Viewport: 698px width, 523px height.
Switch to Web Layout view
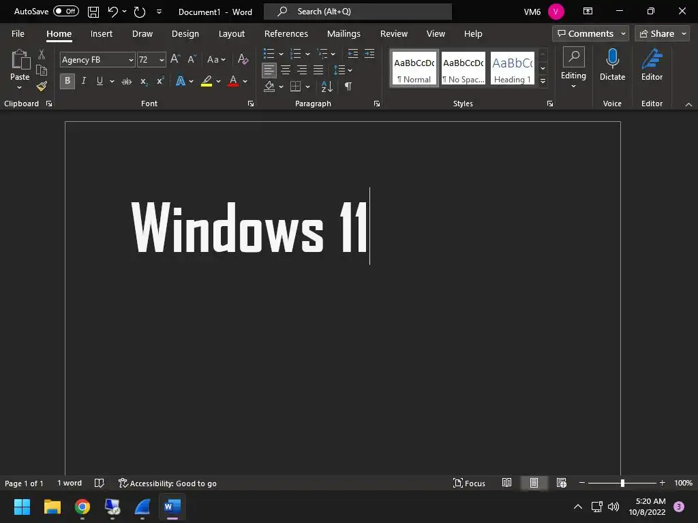pyautogui.click(x=562, y=483)
